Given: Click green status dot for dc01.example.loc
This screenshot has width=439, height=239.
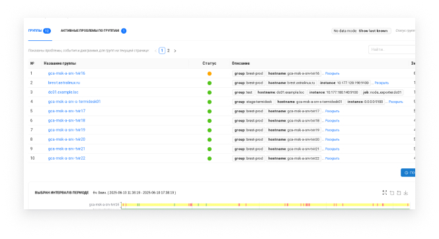Looking at the screenshot, I should pyautogui.click(x=210, y=92).
